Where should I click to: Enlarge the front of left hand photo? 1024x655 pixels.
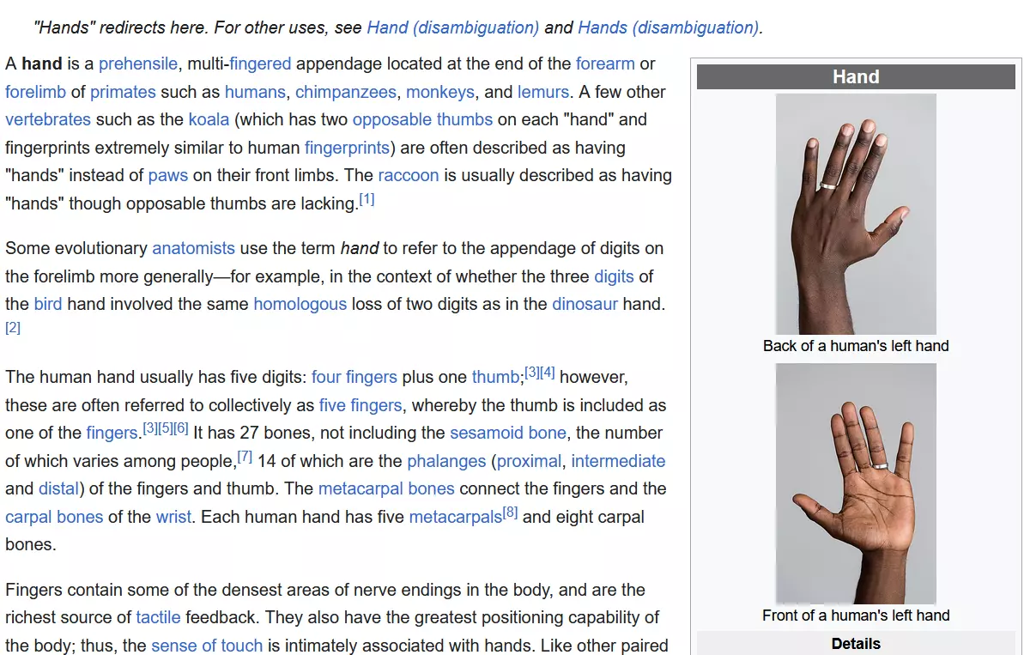click(x=856, y=483)
